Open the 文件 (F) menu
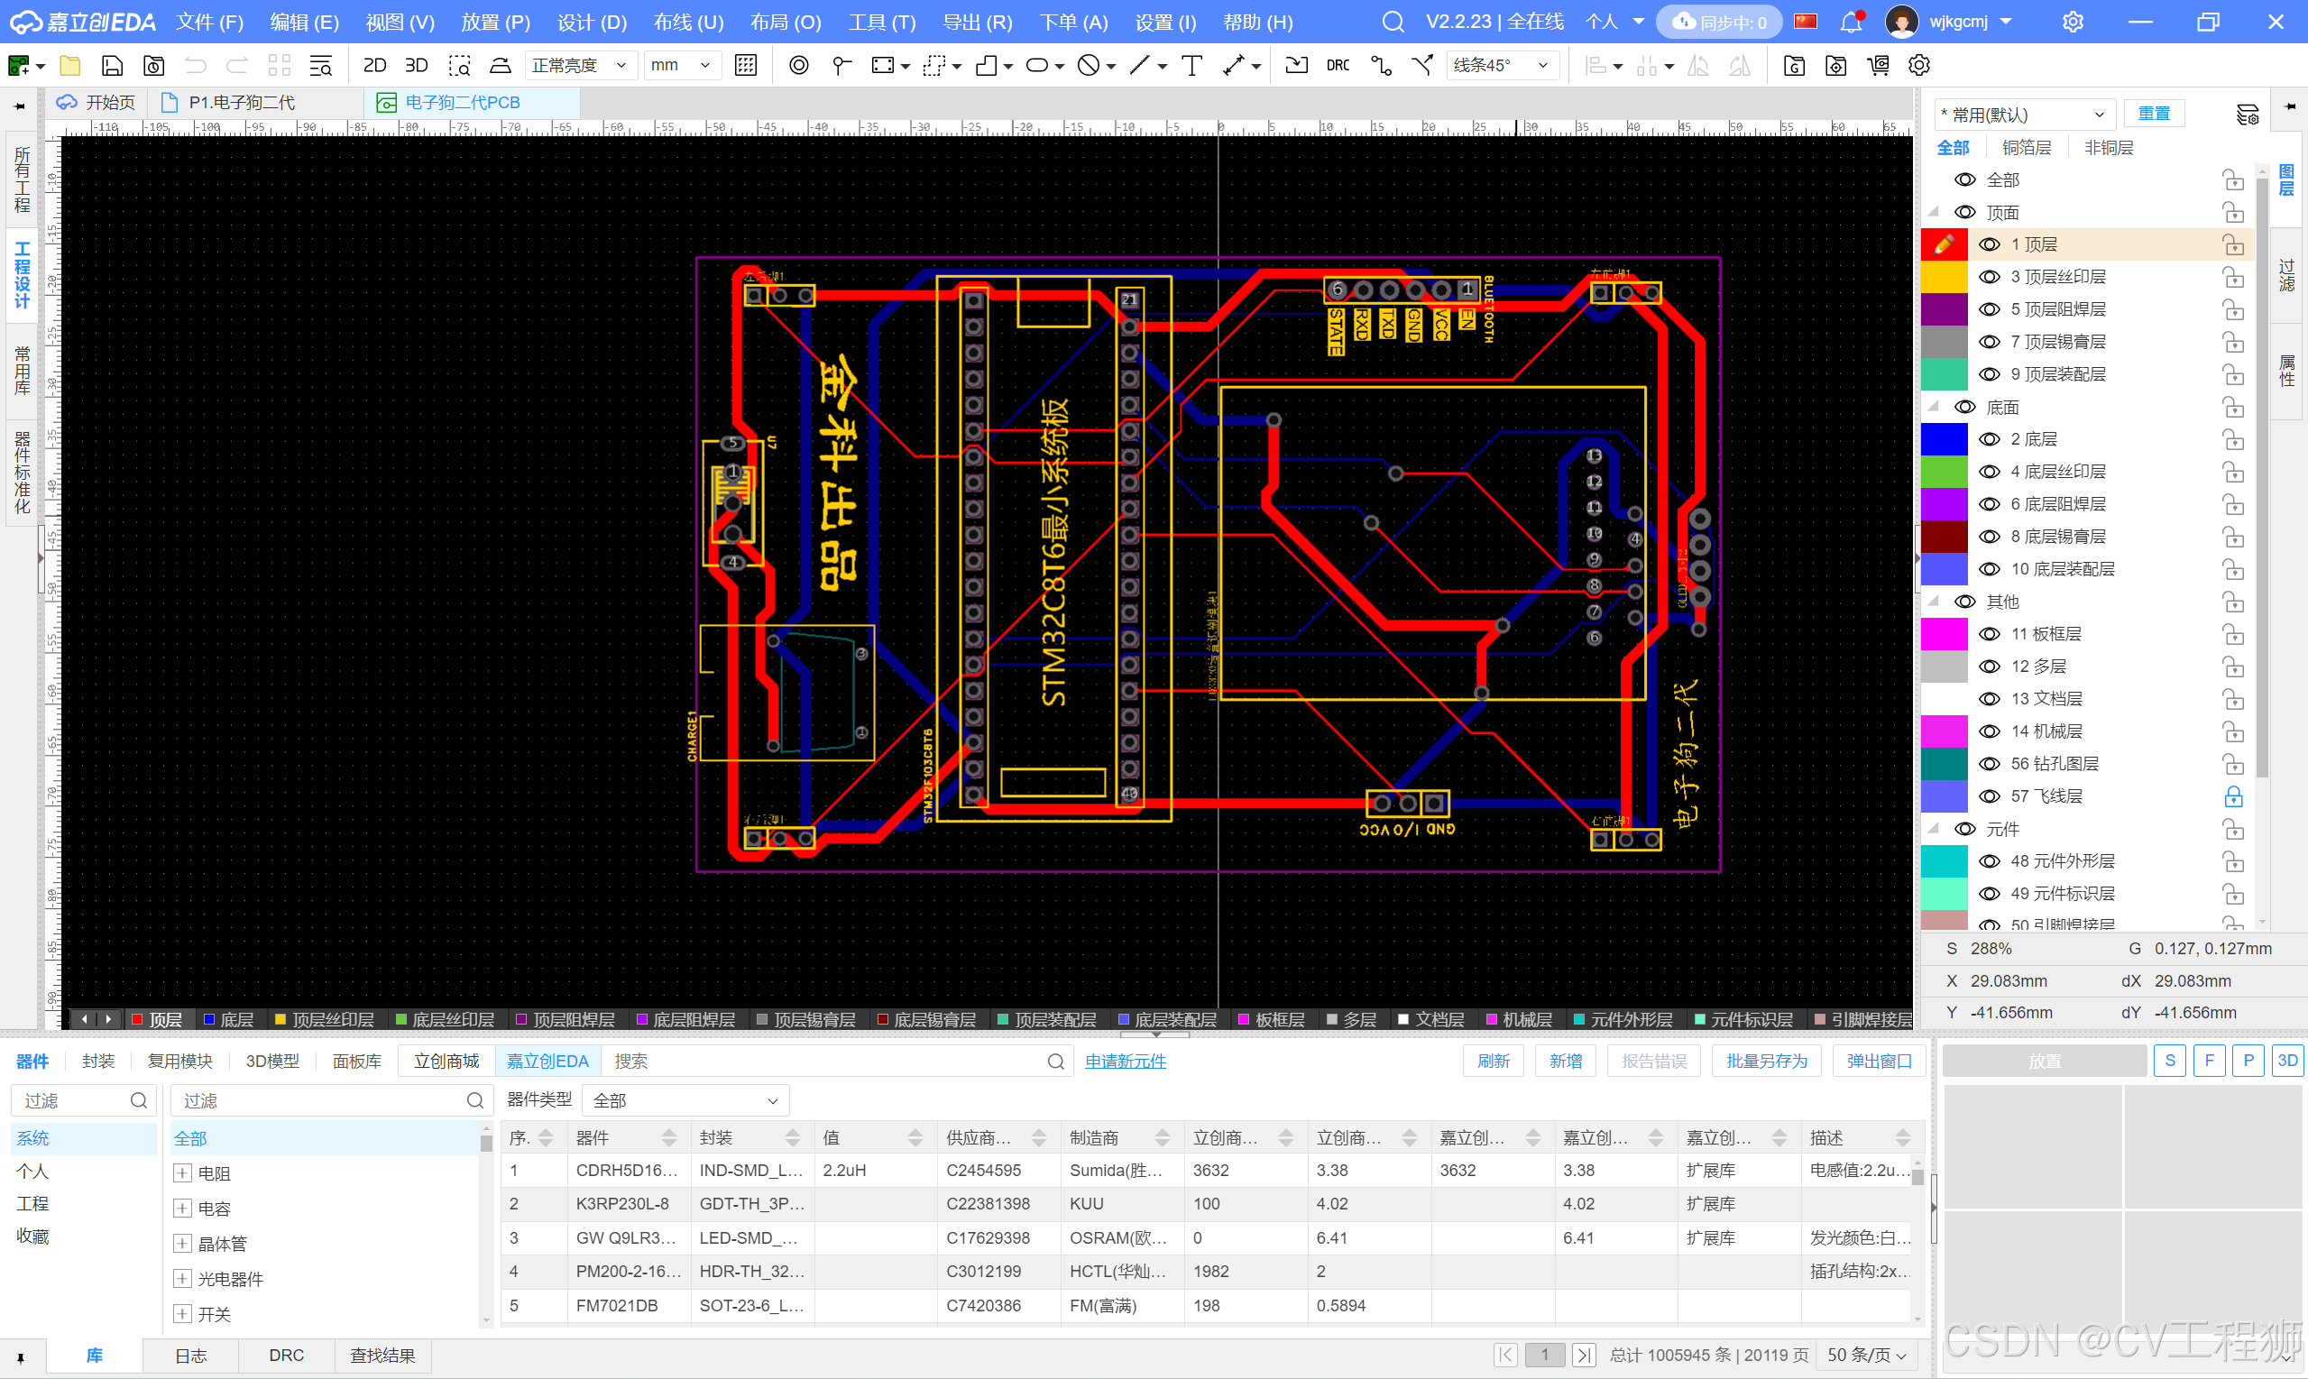 210,22
